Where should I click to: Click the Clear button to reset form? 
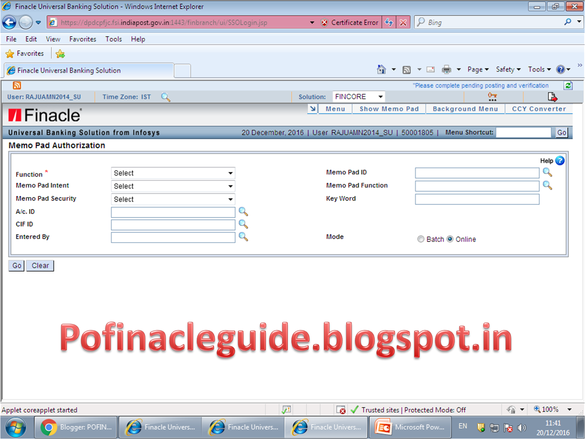click(x=40, y=266)
